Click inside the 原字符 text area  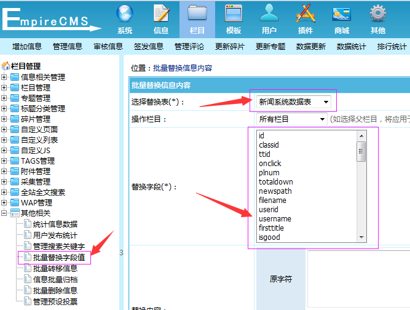pyautogui.click(x=358, y=279)
